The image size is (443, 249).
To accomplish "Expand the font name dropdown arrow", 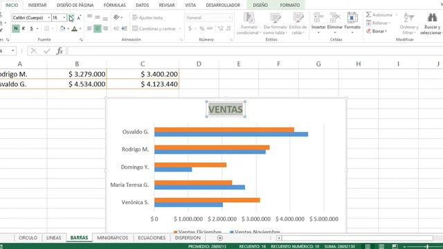I will (x=49, y=17).
